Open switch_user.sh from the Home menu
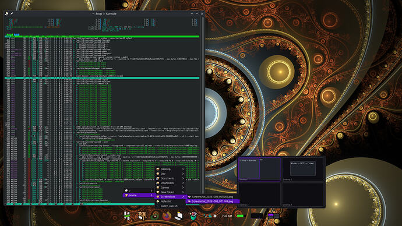Screen dimensions: 402x226 pyautogui.click(x=170, y=206)
